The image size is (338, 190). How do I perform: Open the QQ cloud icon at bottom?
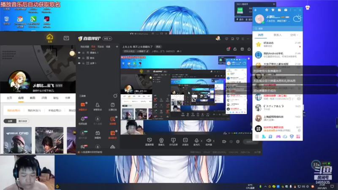(x=285, y=136)
